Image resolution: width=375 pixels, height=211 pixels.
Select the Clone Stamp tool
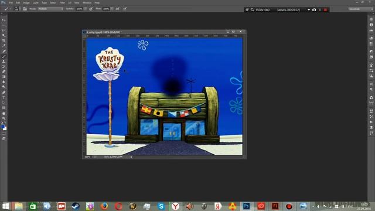4,61
